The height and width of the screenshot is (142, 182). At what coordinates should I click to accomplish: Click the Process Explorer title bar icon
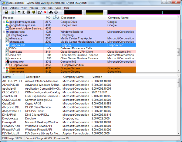coord(3,3)
